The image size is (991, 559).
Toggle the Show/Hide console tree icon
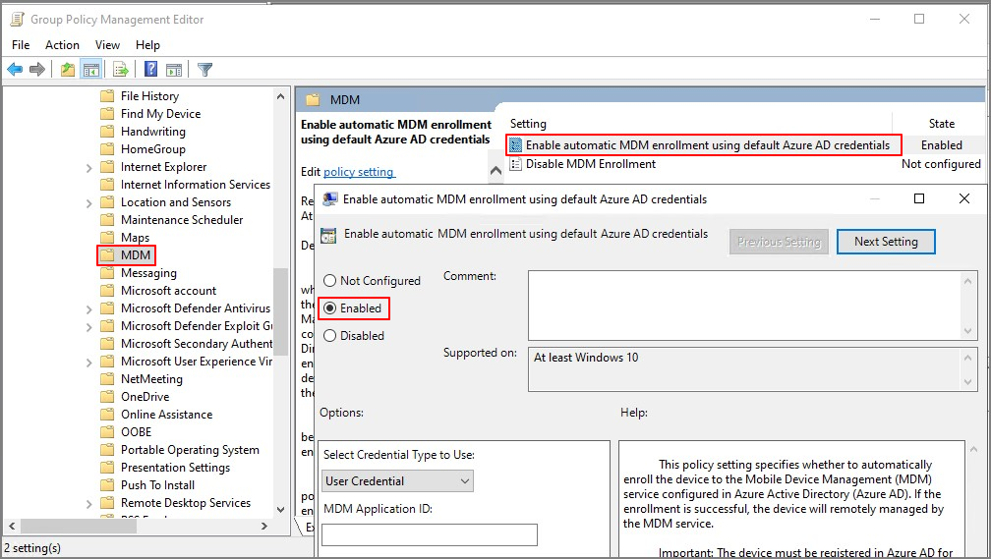[x=91, y=70]
